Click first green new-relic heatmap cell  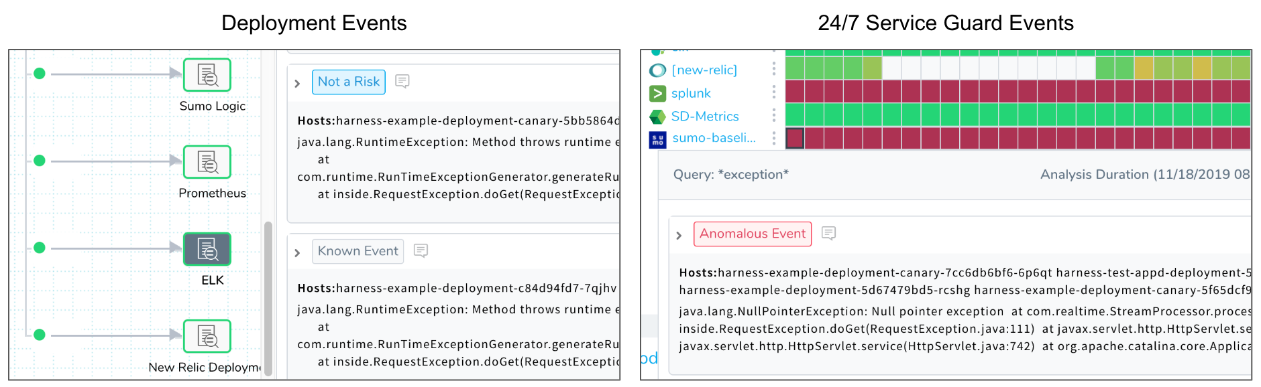tap(795, 68)
